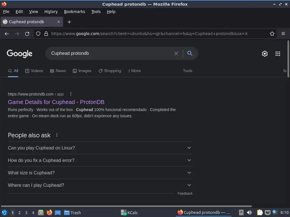The height and width of the screenshot is (217, 290).
Task: Close the Cuphead protondb tab
Action: click(58, 22)
